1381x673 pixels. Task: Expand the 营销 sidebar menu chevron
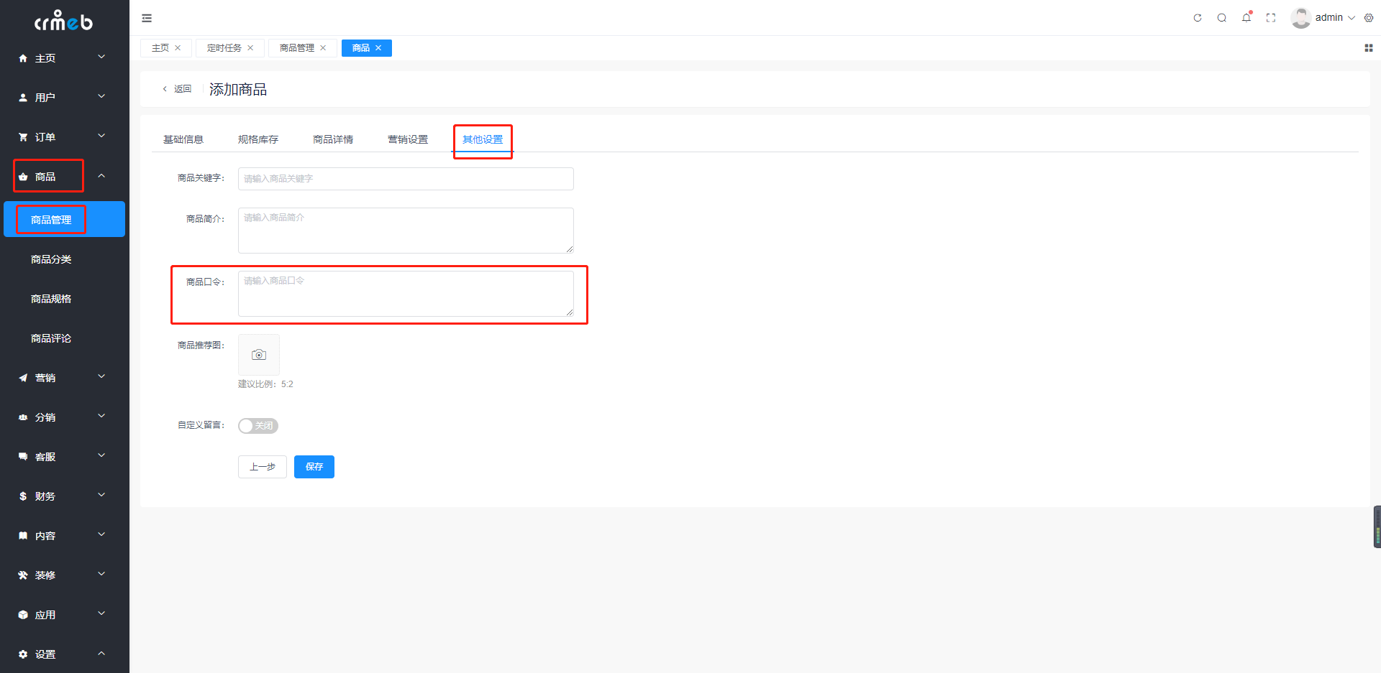(x=101, y=376)
